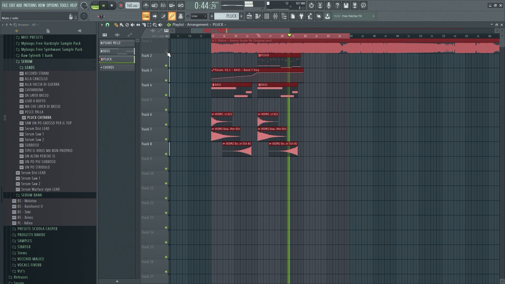Click the render export save icon
Image resolution: width=505 pixels, height=284 pixels.
(x=355, y=5)
